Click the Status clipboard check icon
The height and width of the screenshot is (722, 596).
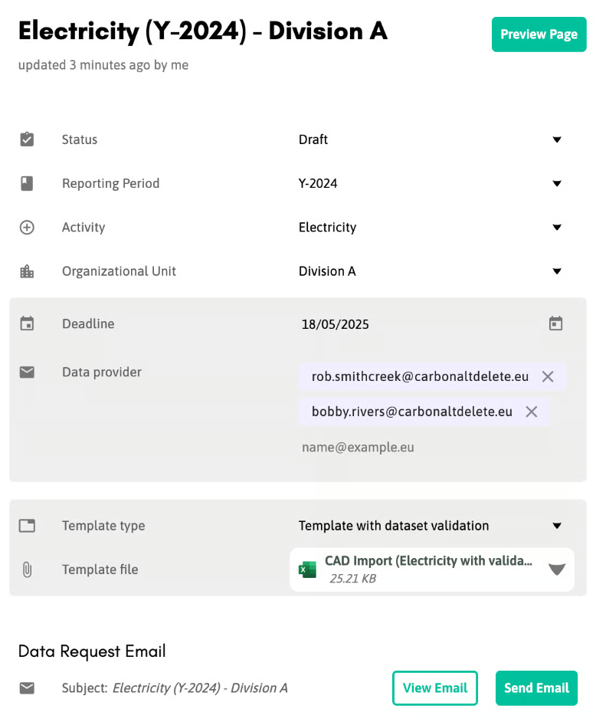[x=27, y=139]
